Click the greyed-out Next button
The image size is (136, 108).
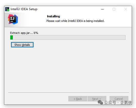[x=97, y=99]
